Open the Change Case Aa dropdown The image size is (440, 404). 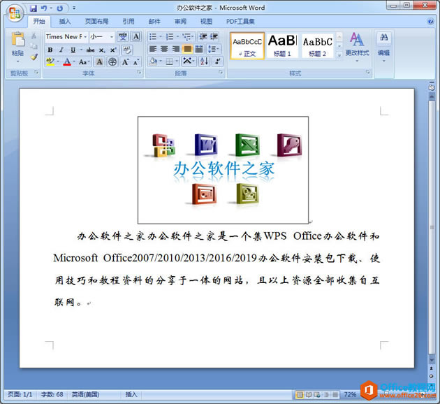85,62
